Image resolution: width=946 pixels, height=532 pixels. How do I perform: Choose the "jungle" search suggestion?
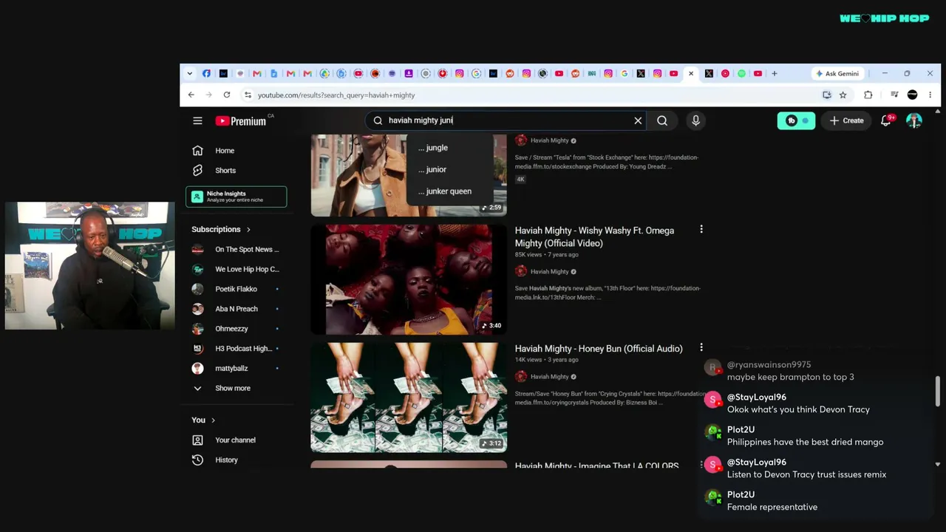(x=449, y=148)
